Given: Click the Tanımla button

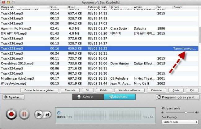Looking at the screenshot, I should pyautogui.click(x=70, y=90).
